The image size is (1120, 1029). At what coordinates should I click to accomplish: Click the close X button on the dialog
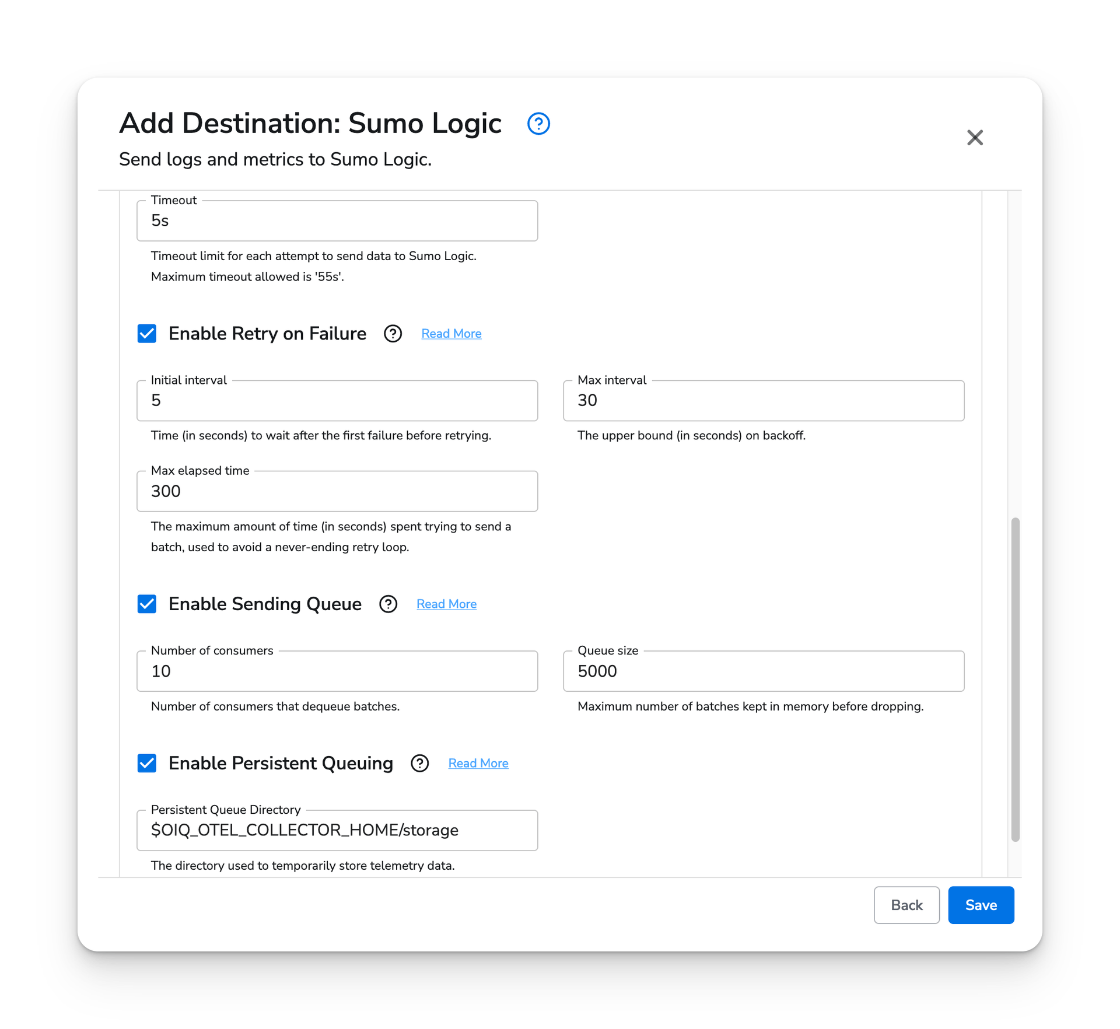coord(975,136)
